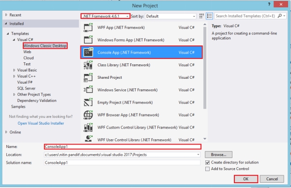
Task: Click the Cancel button
Action: click(272, 179)
